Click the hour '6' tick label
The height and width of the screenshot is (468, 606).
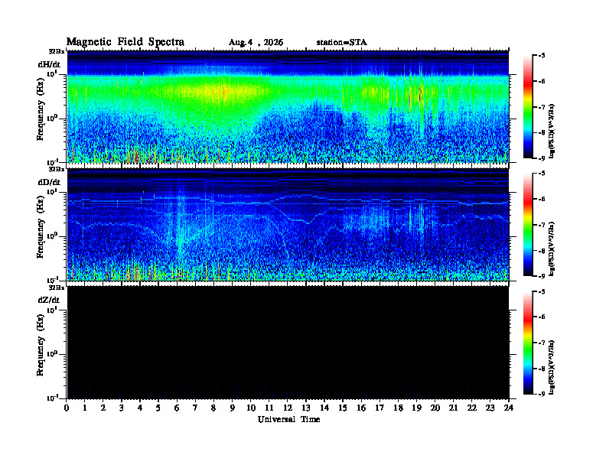(177, 408)
